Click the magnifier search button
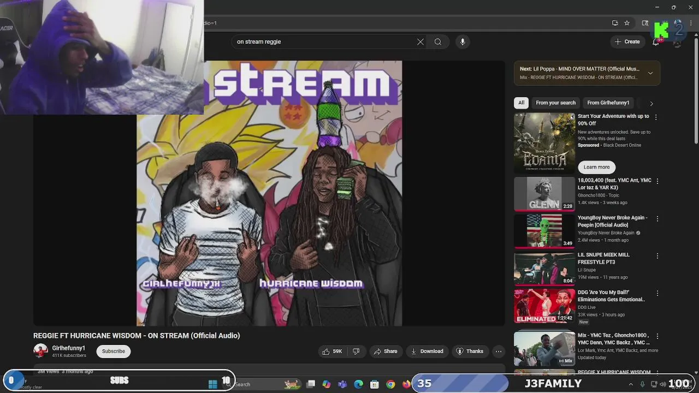The image size is (699, 393). (438, 41)
